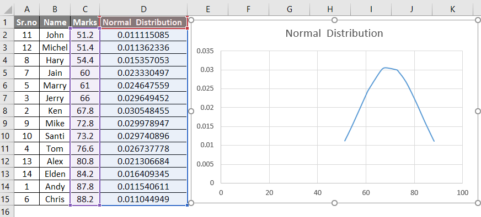
Task: Select the cell containing Alex
Action: coord(55,162)
